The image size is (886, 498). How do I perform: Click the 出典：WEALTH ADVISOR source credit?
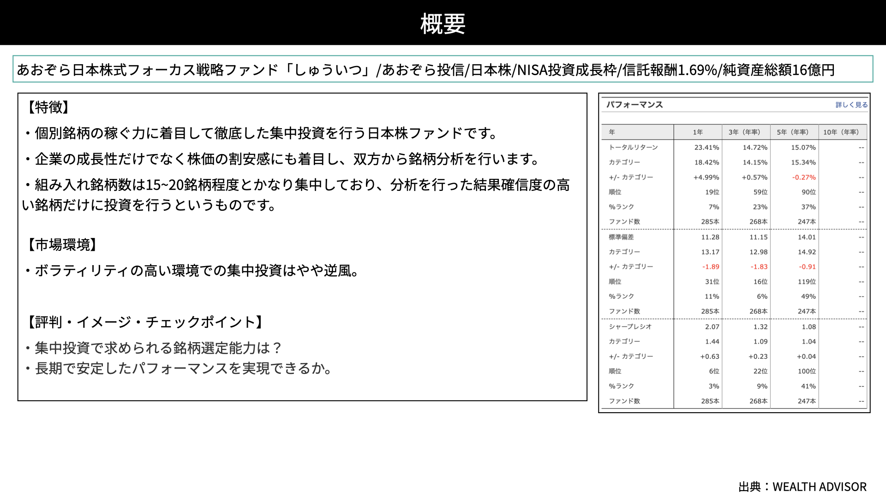[802, 487]
